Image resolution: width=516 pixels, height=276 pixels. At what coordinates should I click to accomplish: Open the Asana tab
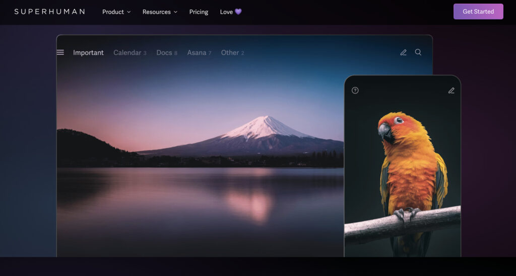click(199, 52)
